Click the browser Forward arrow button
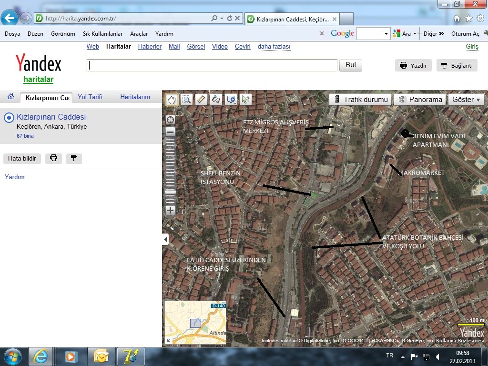 tap(26, 18)
